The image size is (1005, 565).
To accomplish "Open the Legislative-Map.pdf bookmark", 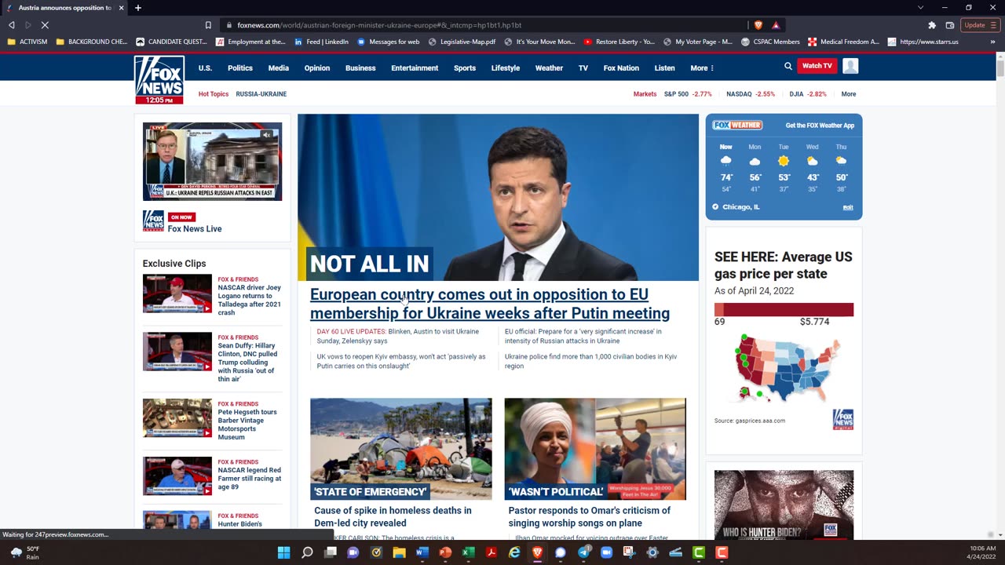I will coord(462,42).
